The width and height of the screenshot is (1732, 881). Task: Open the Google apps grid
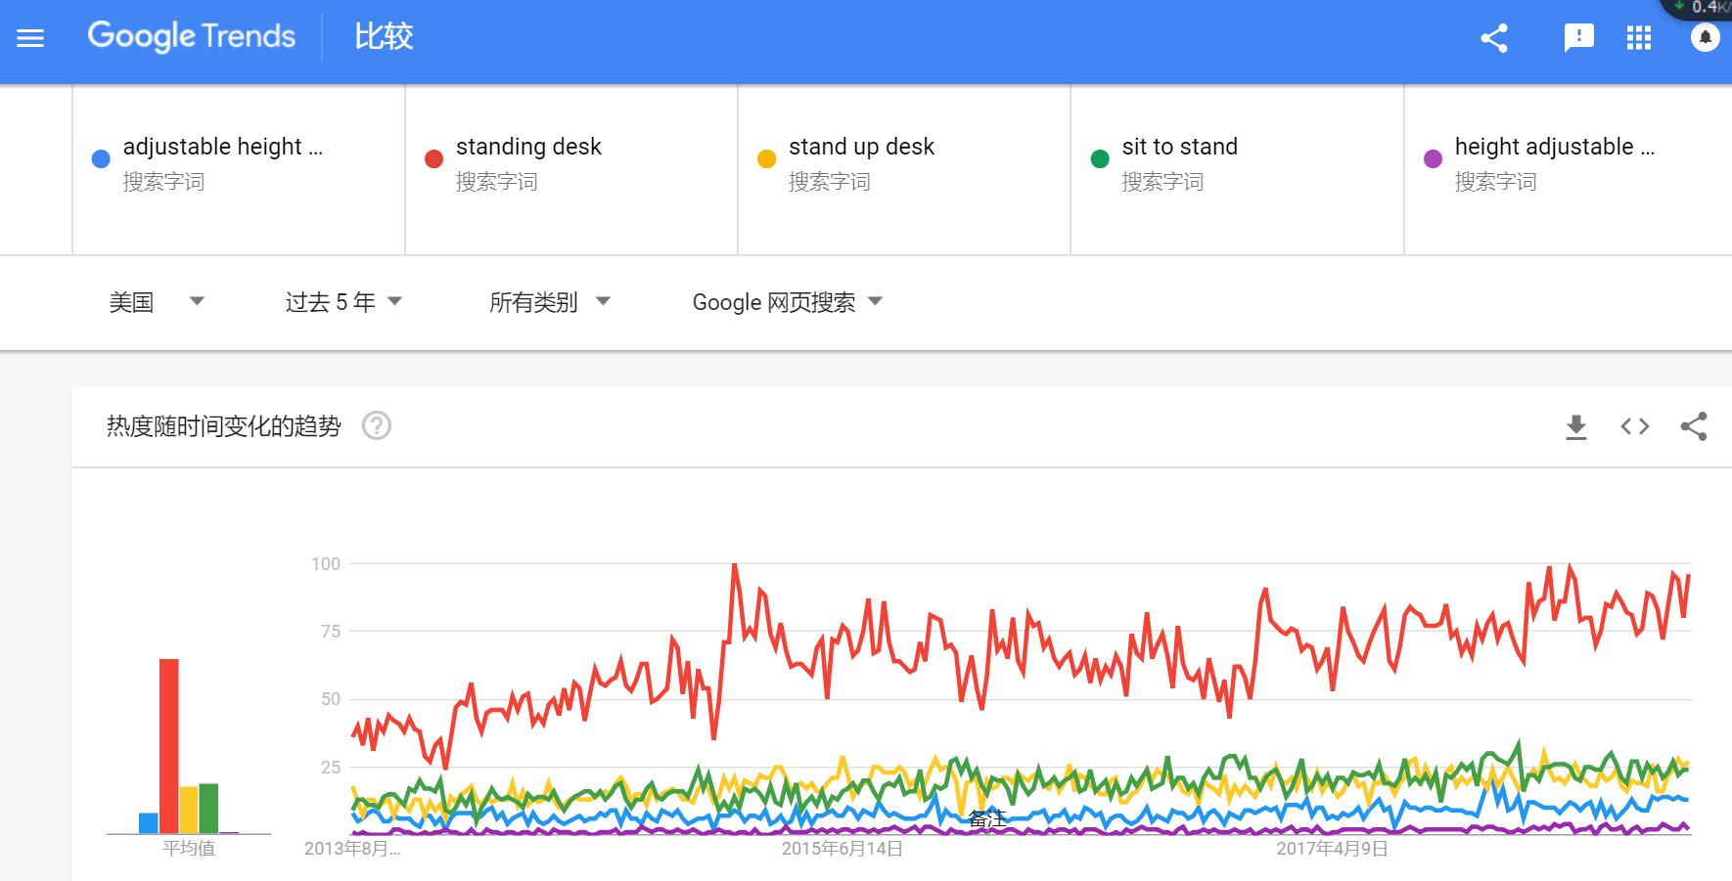1639,38
